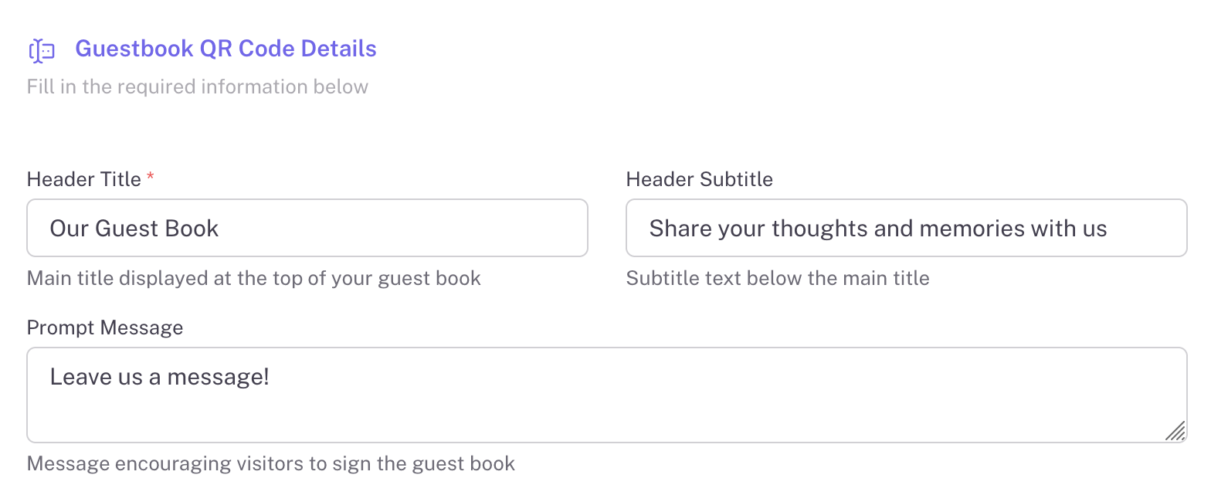Click the 'Prompt Message' label
Screen dimensions: 1211x485
[x=105, y=327]
